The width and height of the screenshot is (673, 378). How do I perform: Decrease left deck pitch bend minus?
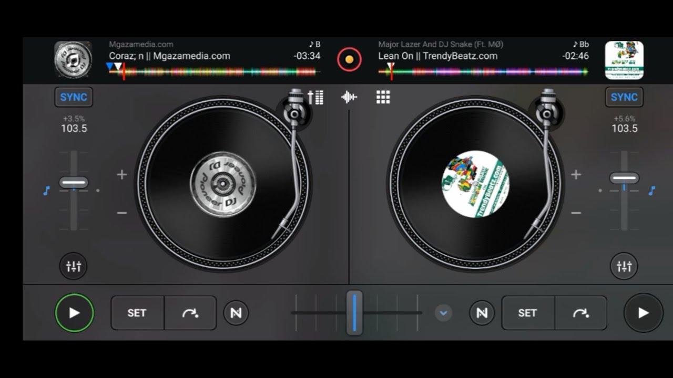coord(122,213)
